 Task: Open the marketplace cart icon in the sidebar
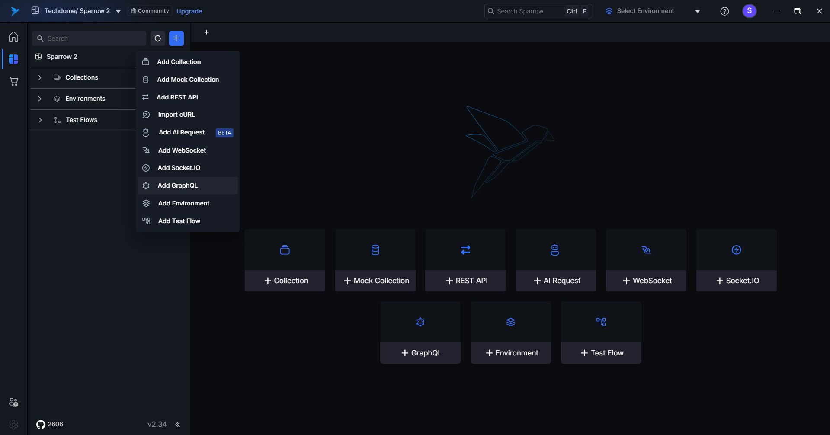[13, 81]
